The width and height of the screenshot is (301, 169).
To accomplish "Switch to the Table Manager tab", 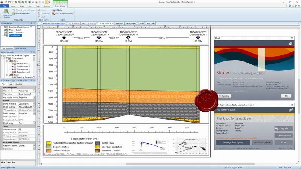I will coord(21,48).
